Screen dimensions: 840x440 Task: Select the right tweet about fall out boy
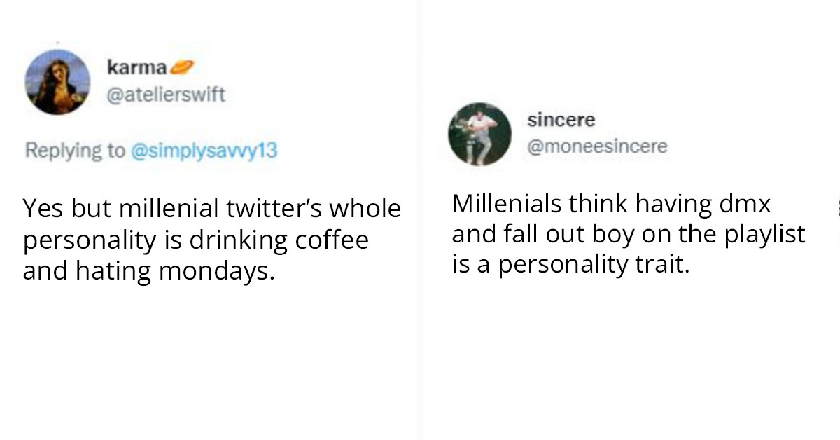626,234
